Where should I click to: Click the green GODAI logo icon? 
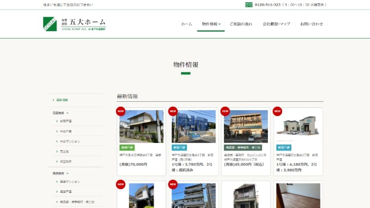pyautogui.click(x=50, y=24)
